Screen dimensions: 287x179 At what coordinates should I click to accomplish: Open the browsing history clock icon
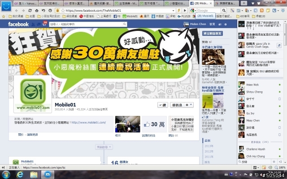point(50,11)
